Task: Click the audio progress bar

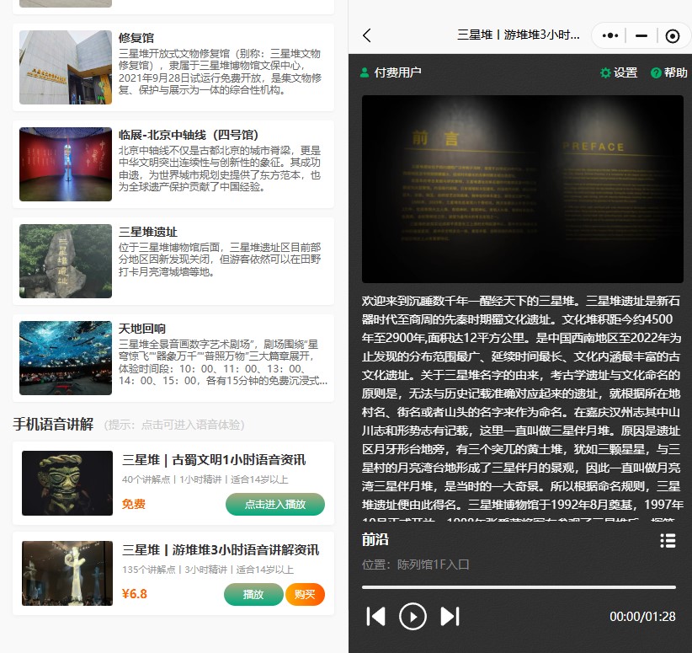Action: 519,586
